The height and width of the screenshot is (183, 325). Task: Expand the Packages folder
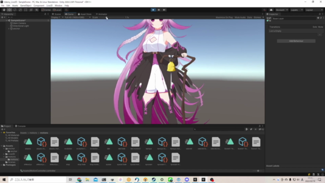click(2, 165)
